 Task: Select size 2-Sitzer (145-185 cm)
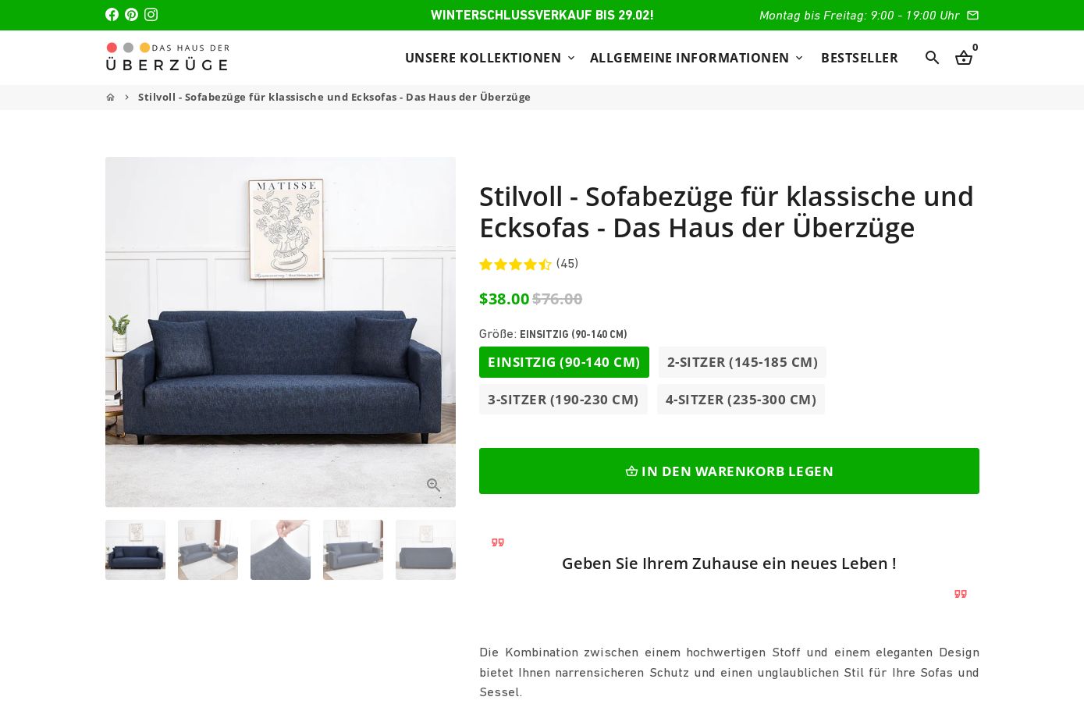742,362
